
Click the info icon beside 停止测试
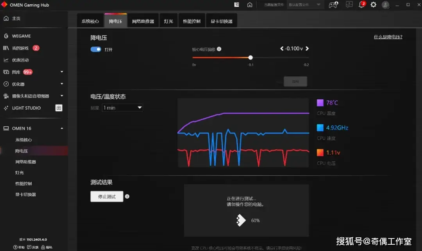(x=127, y=196)
